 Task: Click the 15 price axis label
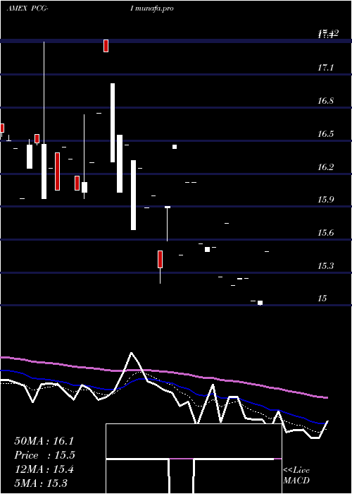(322, 298)
